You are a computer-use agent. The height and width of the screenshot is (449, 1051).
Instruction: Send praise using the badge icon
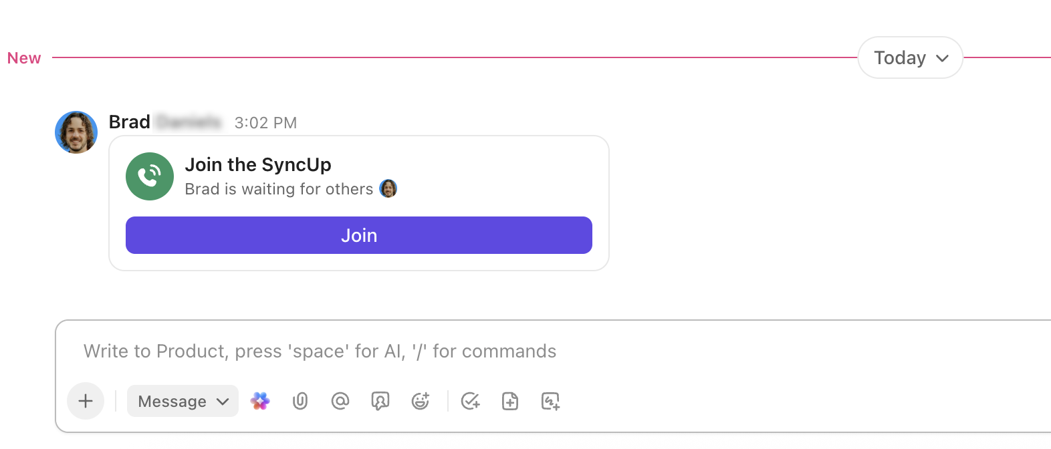(x=380, y=401)
